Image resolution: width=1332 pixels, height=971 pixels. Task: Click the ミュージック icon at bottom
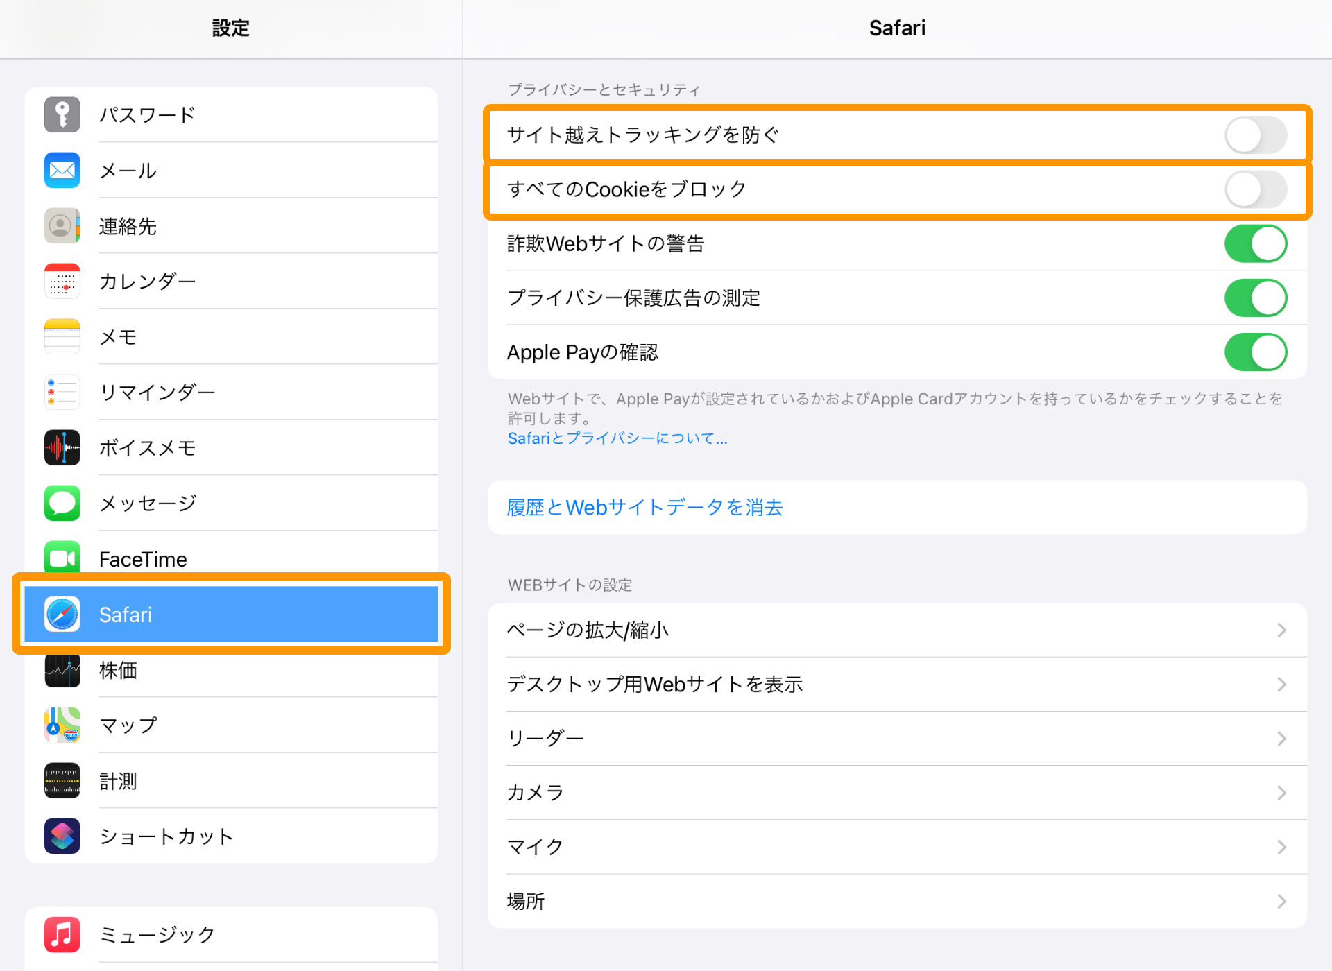point(62,934)
